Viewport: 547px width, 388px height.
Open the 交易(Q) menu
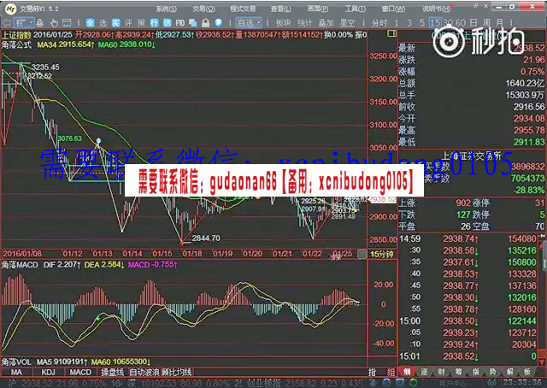[x=203, y=9]
